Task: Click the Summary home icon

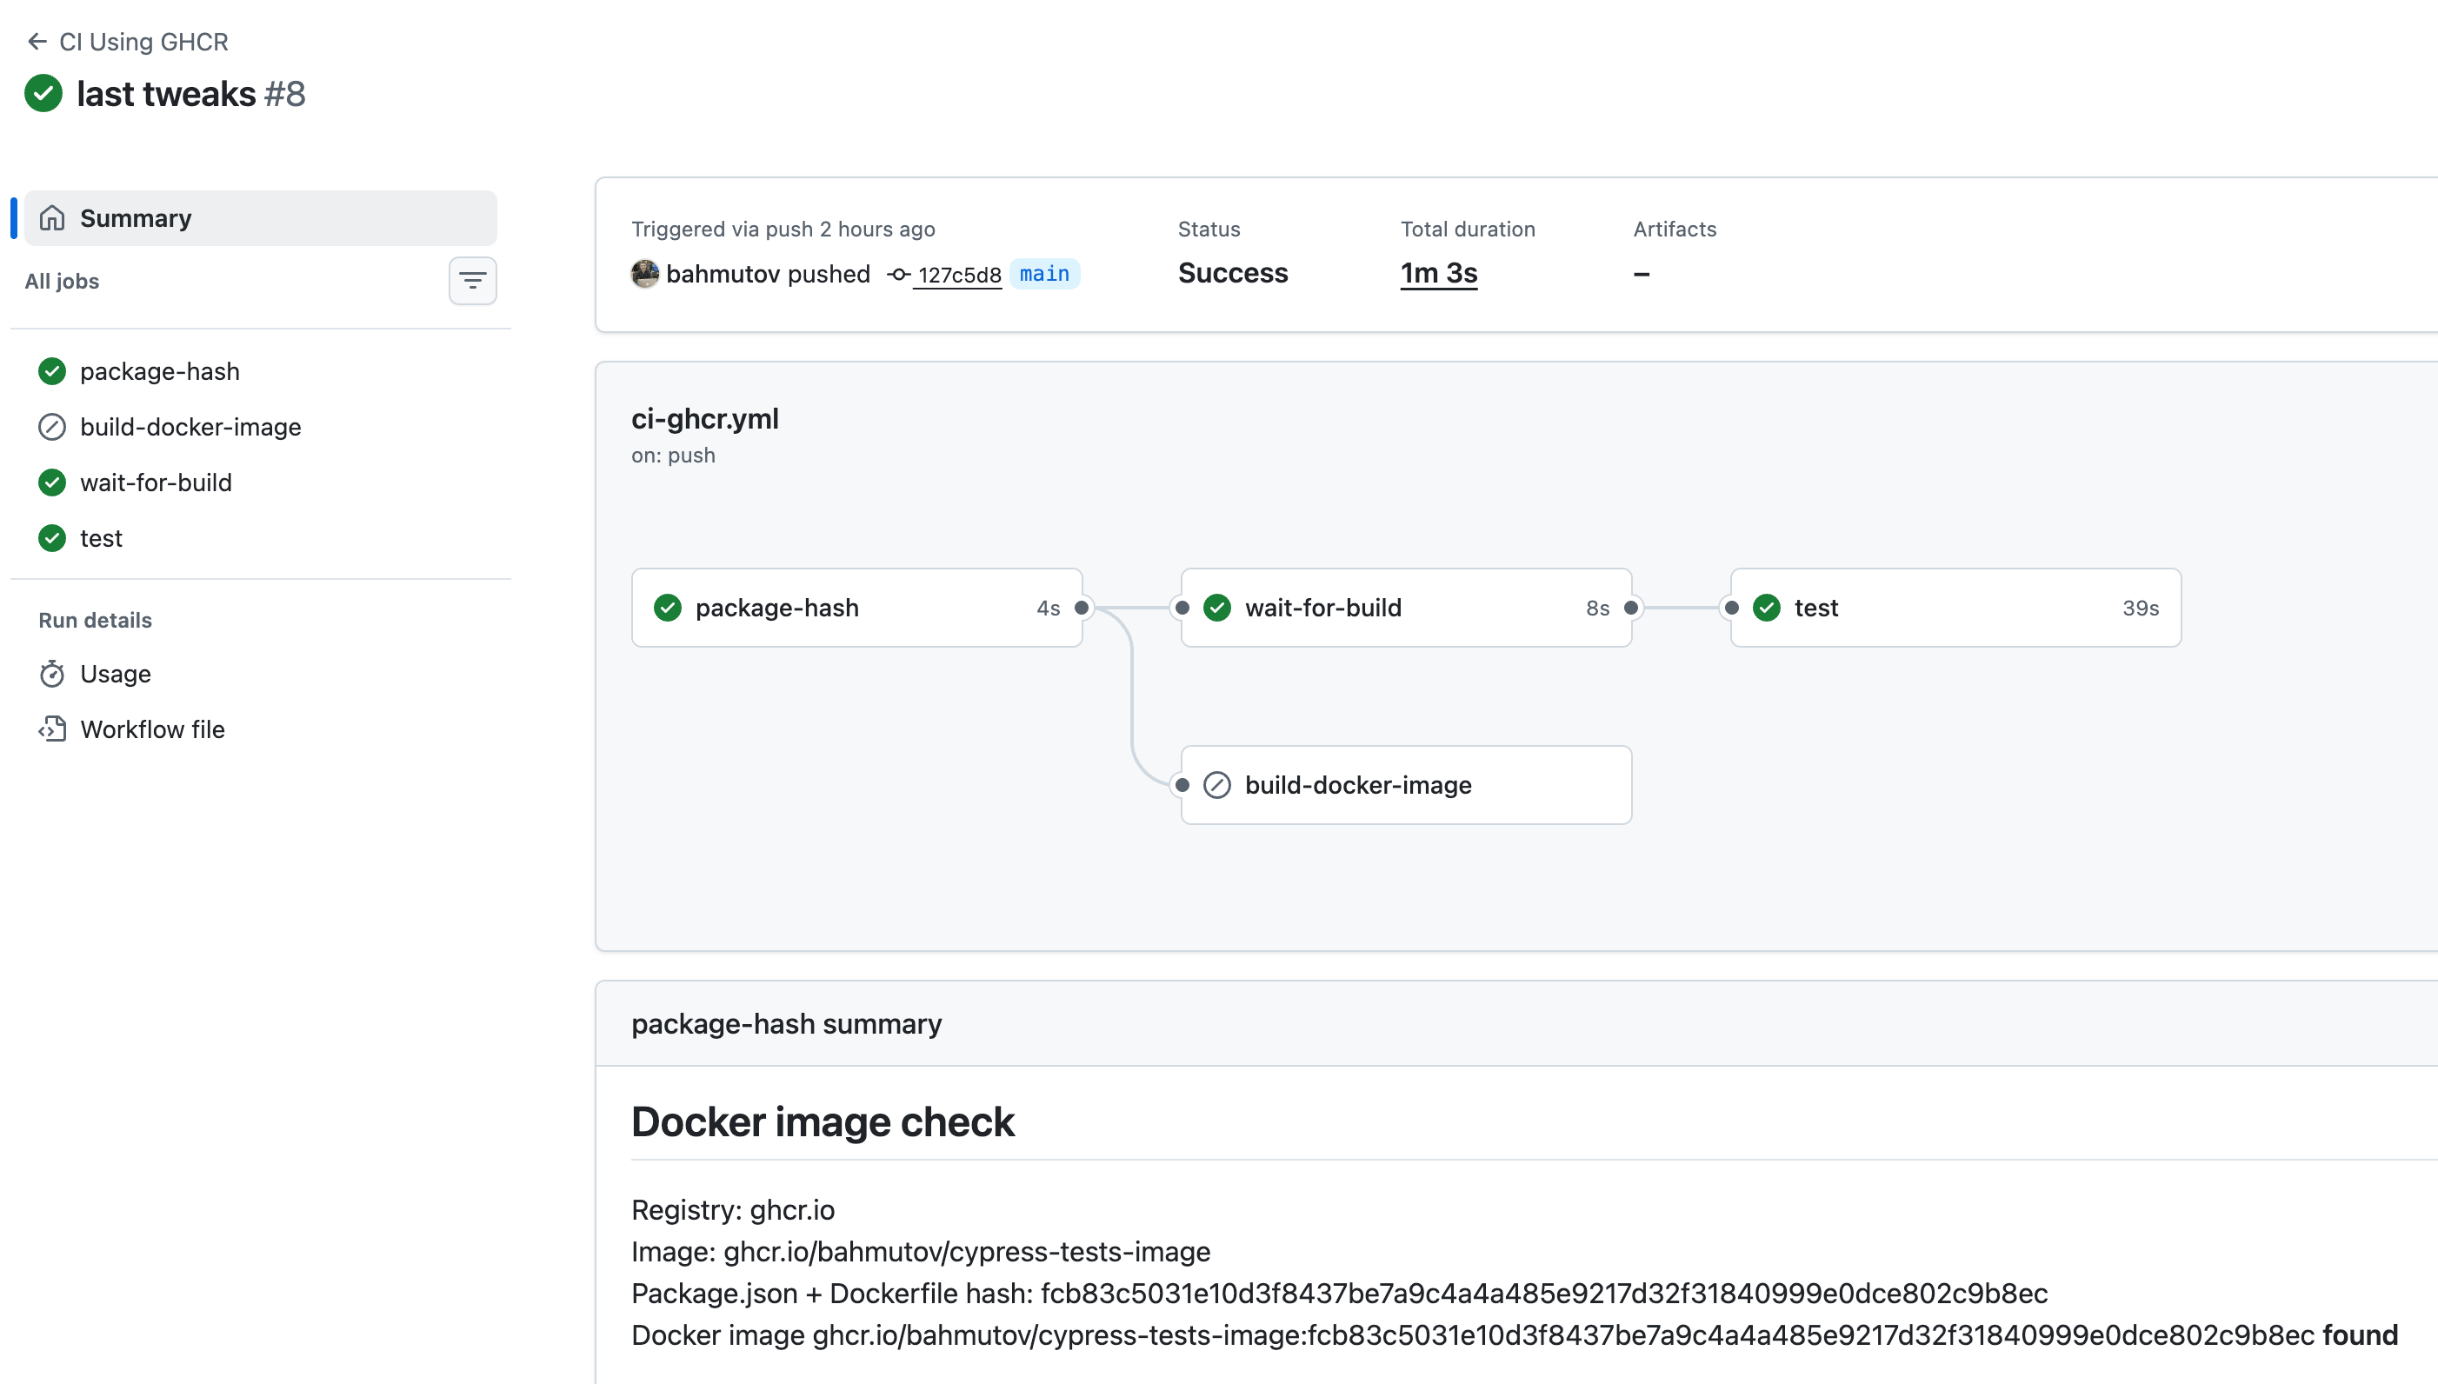Action: (53, 217)
